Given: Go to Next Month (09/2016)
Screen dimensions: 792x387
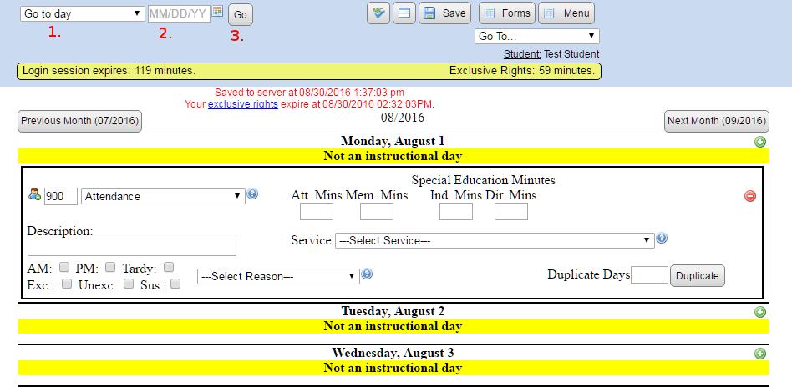Looking at the screenshot, I should point(716,121).
